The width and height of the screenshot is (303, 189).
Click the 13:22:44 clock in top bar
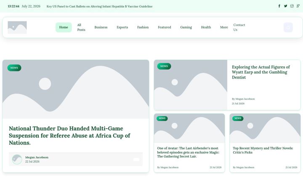tap(13, 6)
